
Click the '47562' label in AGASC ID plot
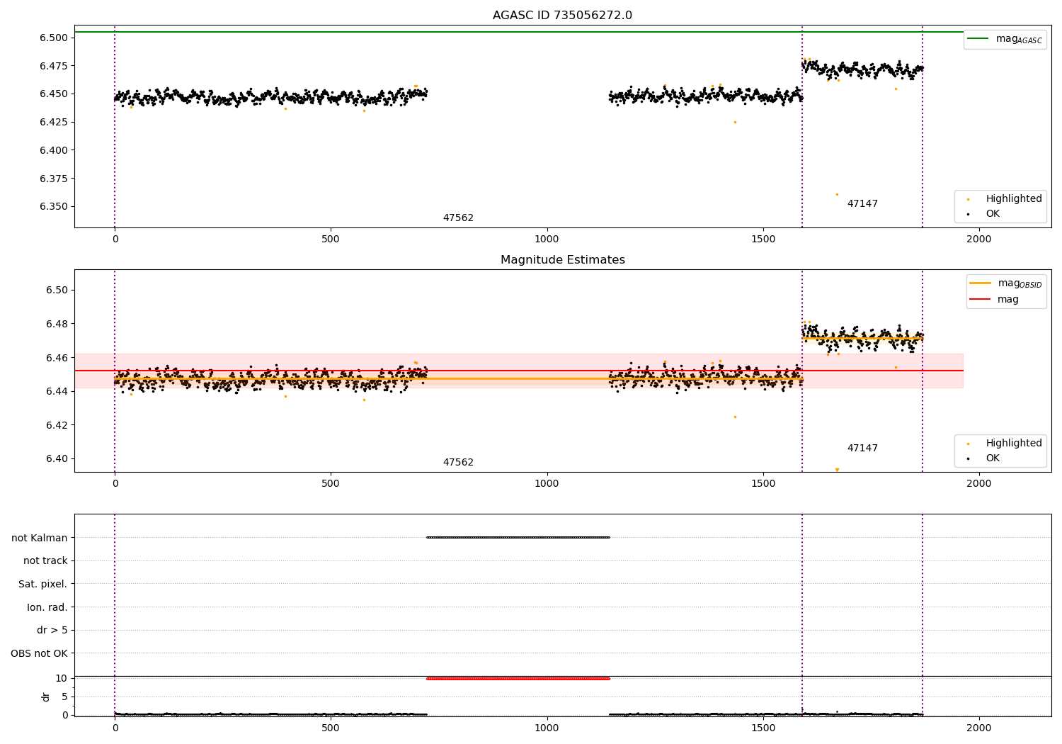click(458, 218)
